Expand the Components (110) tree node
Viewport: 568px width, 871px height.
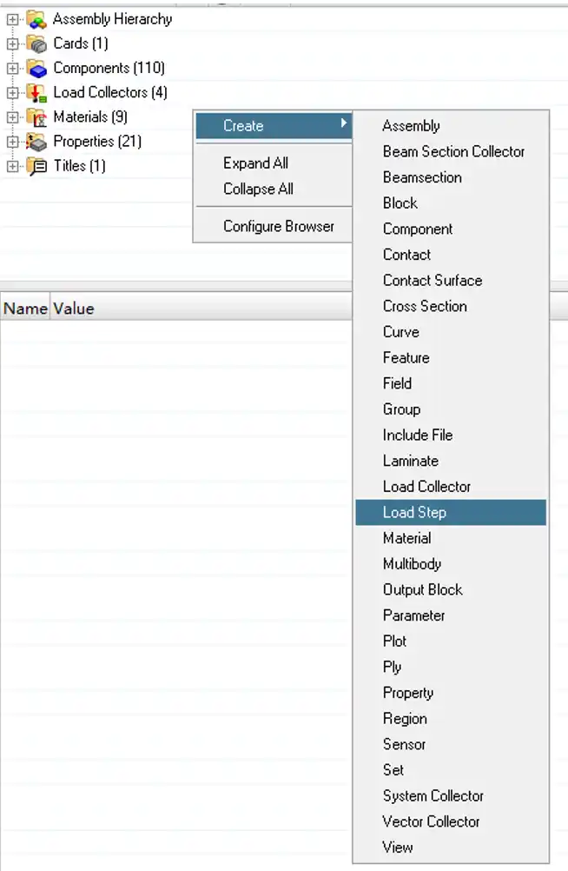12,68
